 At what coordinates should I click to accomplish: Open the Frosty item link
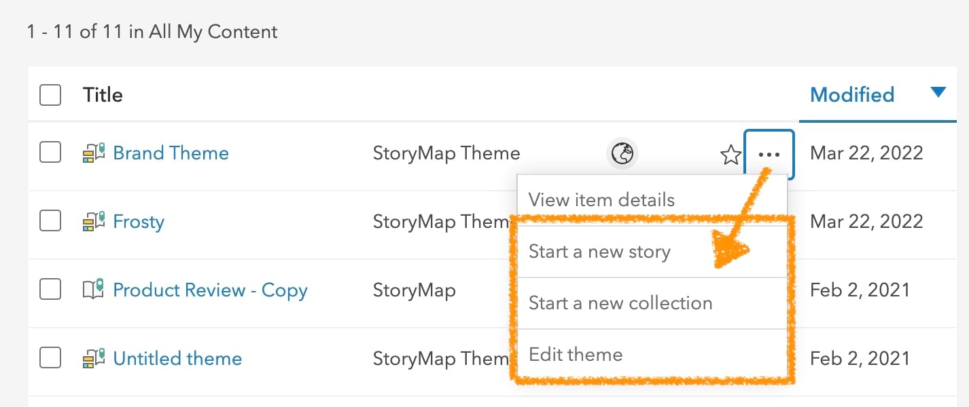pos(139,222)
